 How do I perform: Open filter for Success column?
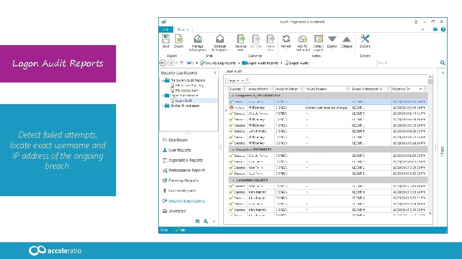point(244,89)
